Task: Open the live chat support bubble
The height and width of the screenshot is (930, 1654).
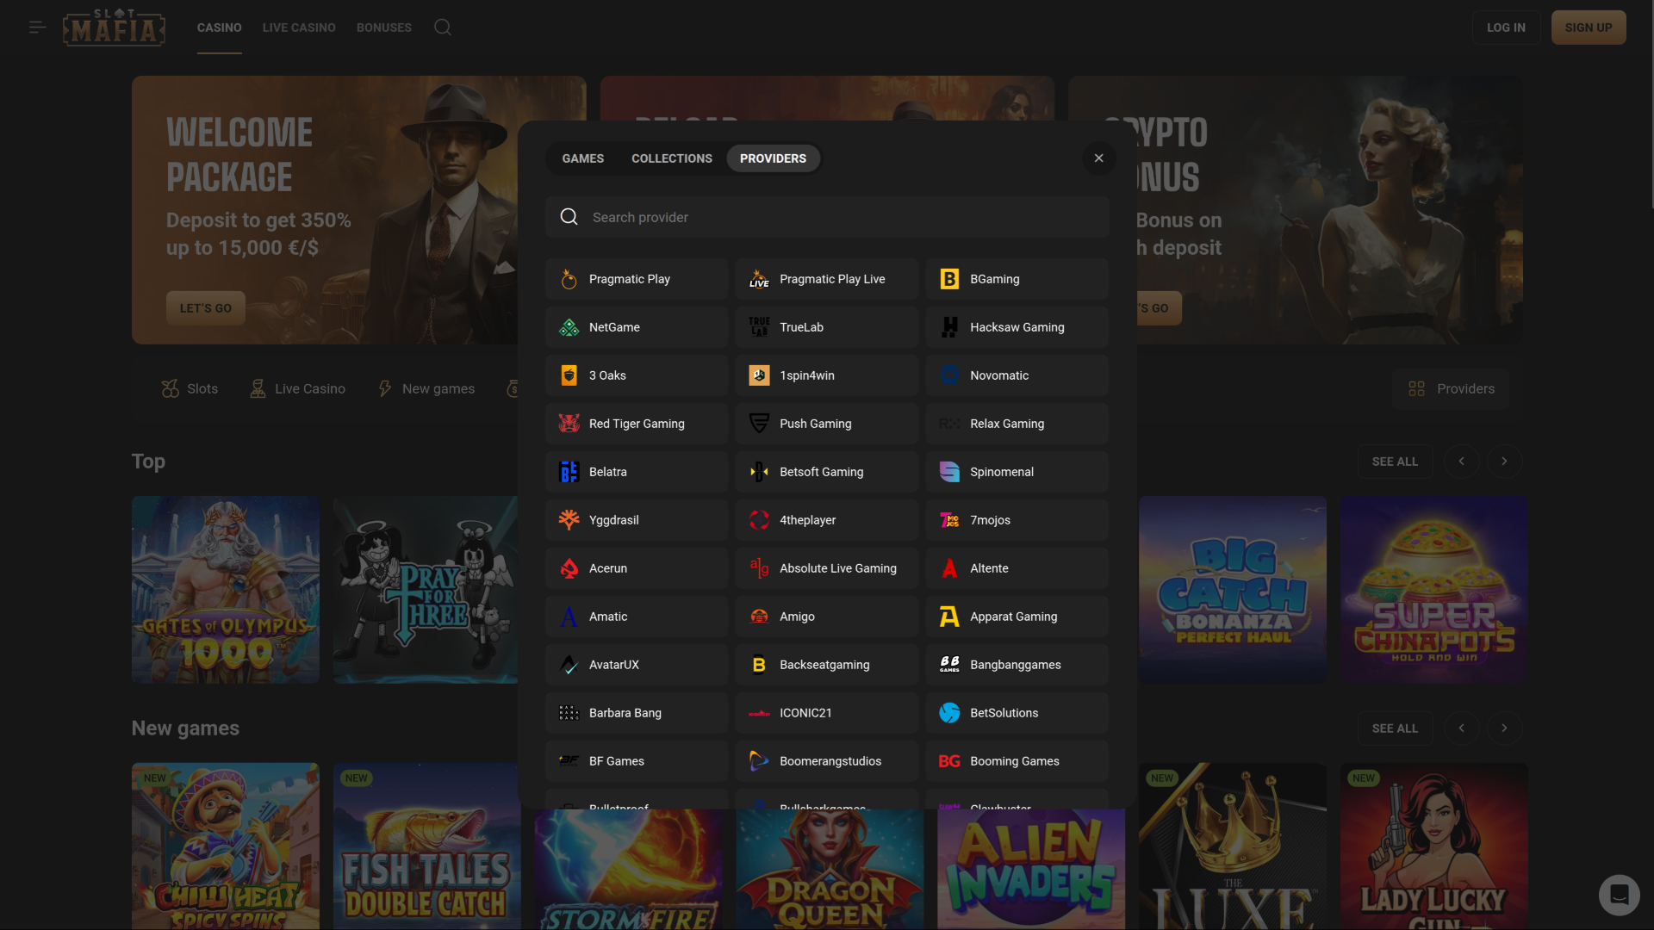Action: pyautogui.click(x=1619, y=895)
